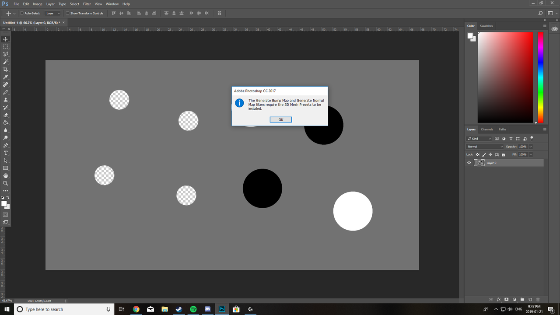Create new fill or adjustment layer
The image size is (560, 315).
(514, 299)
